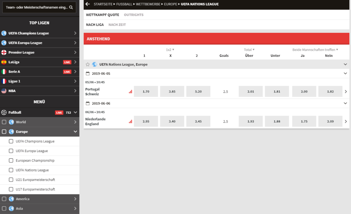Choose Über 2.01 for Portugal Schweiz
The width and height of the screenshot is (351, 214).
point(251,91)
